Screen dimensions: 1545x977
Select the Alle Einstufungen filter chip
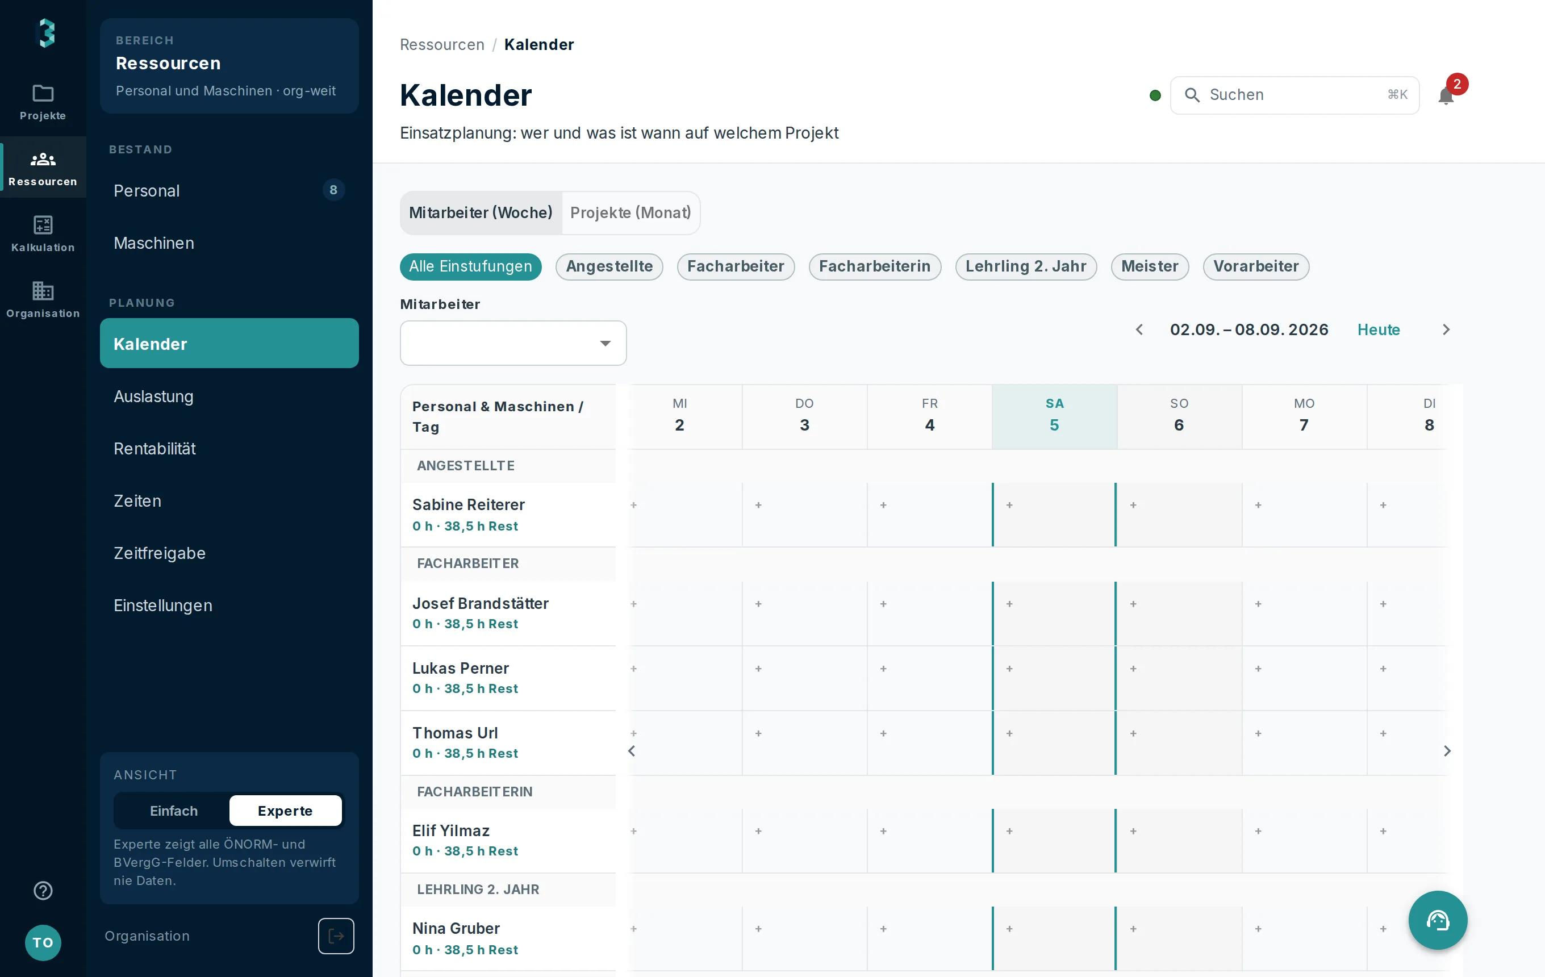pos(470,267)
